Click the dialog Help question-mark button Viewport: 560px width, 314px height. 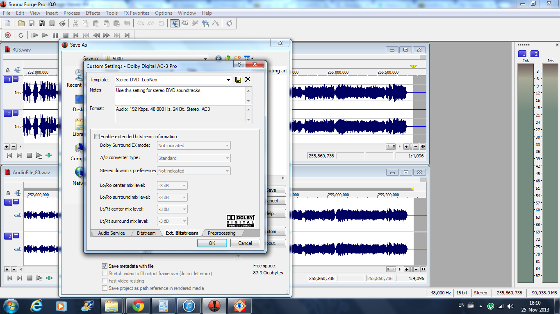[239, 65]
